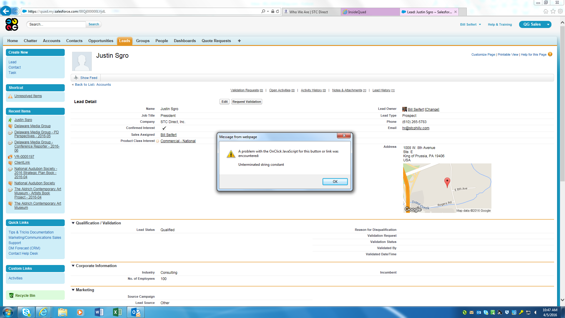
Task: Open the Printable View link
Action: (x=508, y=54)
